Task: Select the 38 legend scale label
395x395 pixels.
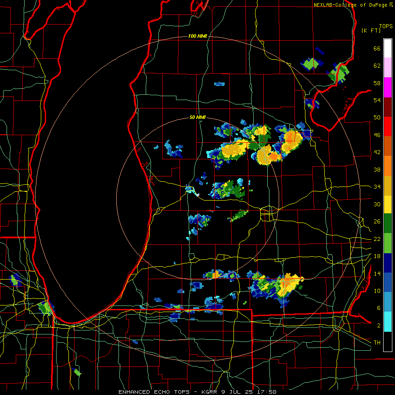Action: tap(377, 169)
